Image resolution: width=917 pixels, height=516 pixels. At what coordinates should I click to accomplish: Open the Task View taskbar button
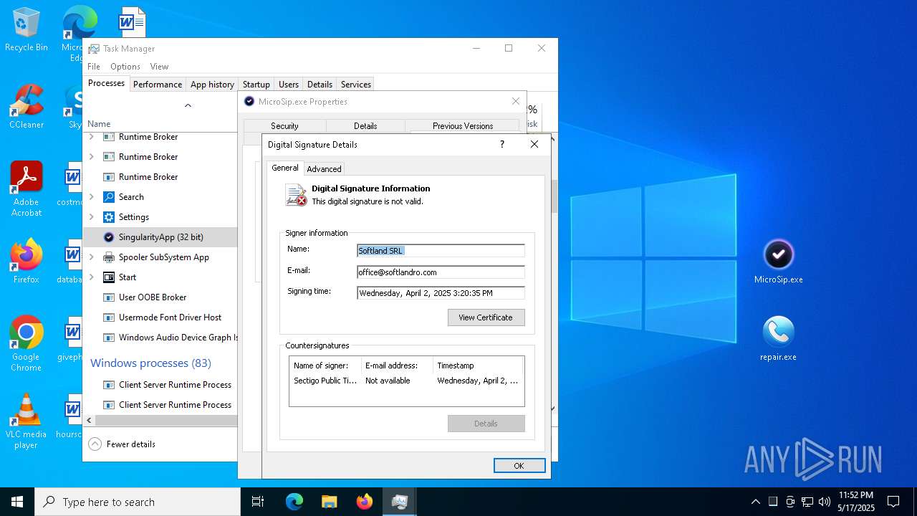point(258,502)
